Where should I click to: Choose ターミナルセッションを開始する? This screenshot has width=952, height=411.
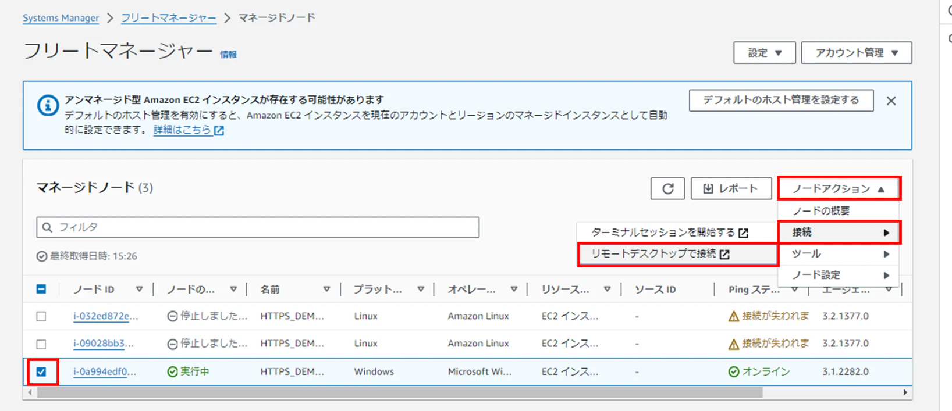(x=677, y=233)
